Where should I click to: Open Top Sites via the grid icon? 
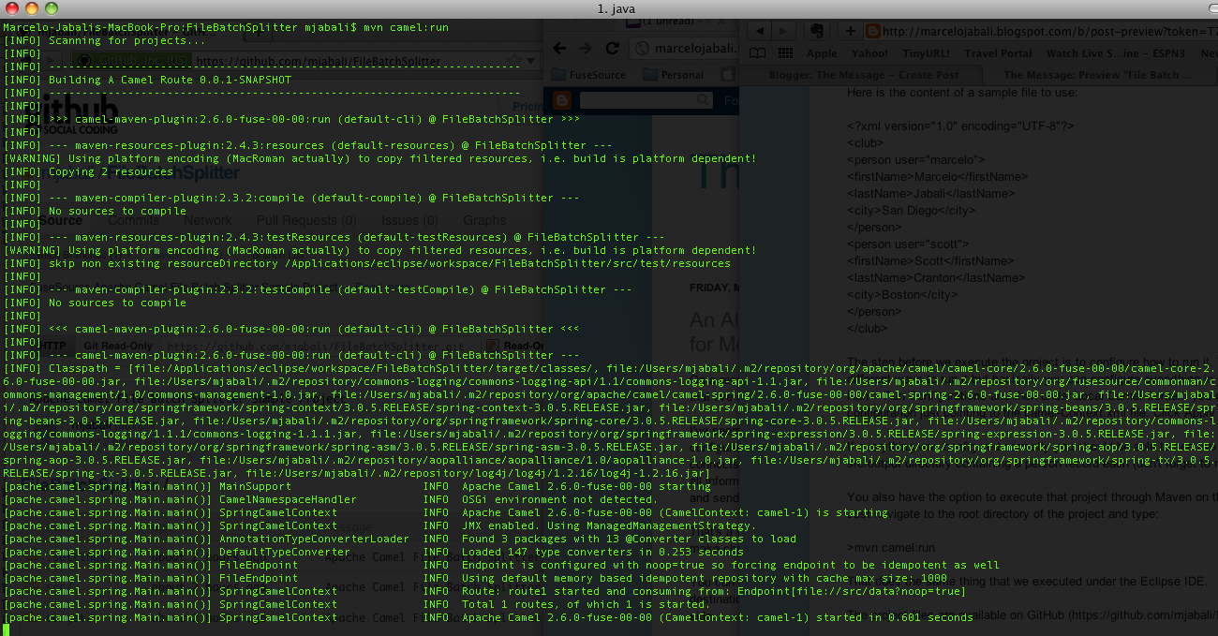tap(784, 51)
